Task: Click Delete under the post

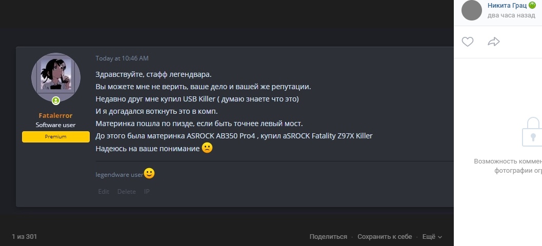Action: coord(127,192)
